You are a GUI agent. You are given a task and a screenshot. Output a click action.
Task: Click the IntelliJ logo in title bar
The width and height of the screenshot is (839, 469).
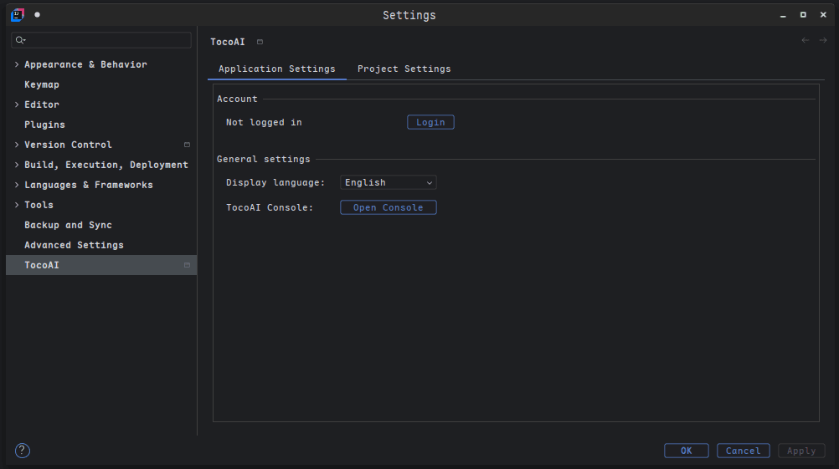pyautogui.click(x=18, y=15)
